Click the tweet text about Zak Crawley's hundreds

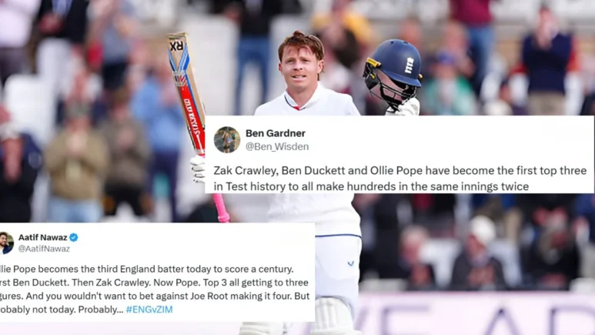[400, 179]
